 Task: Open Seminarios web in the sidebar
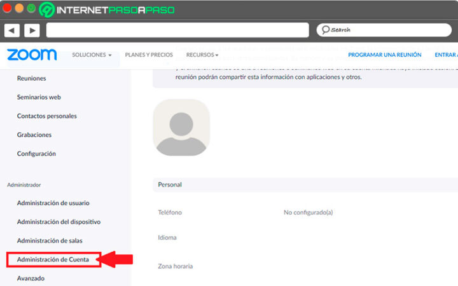point(39,97)
